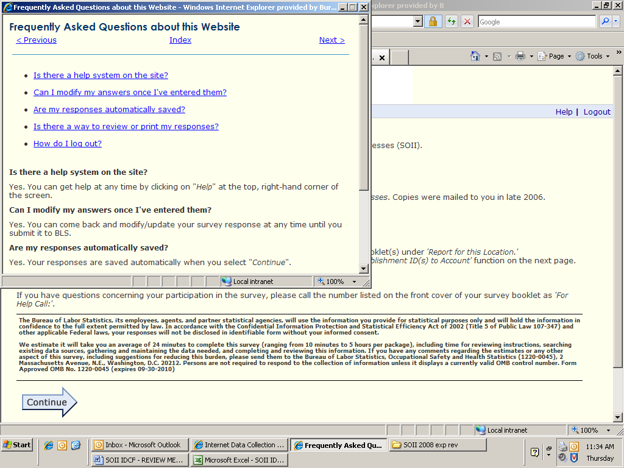Screen dimensions: 624x468
Task: Click the magnifier search icon
Action: (x=605, y=21)
